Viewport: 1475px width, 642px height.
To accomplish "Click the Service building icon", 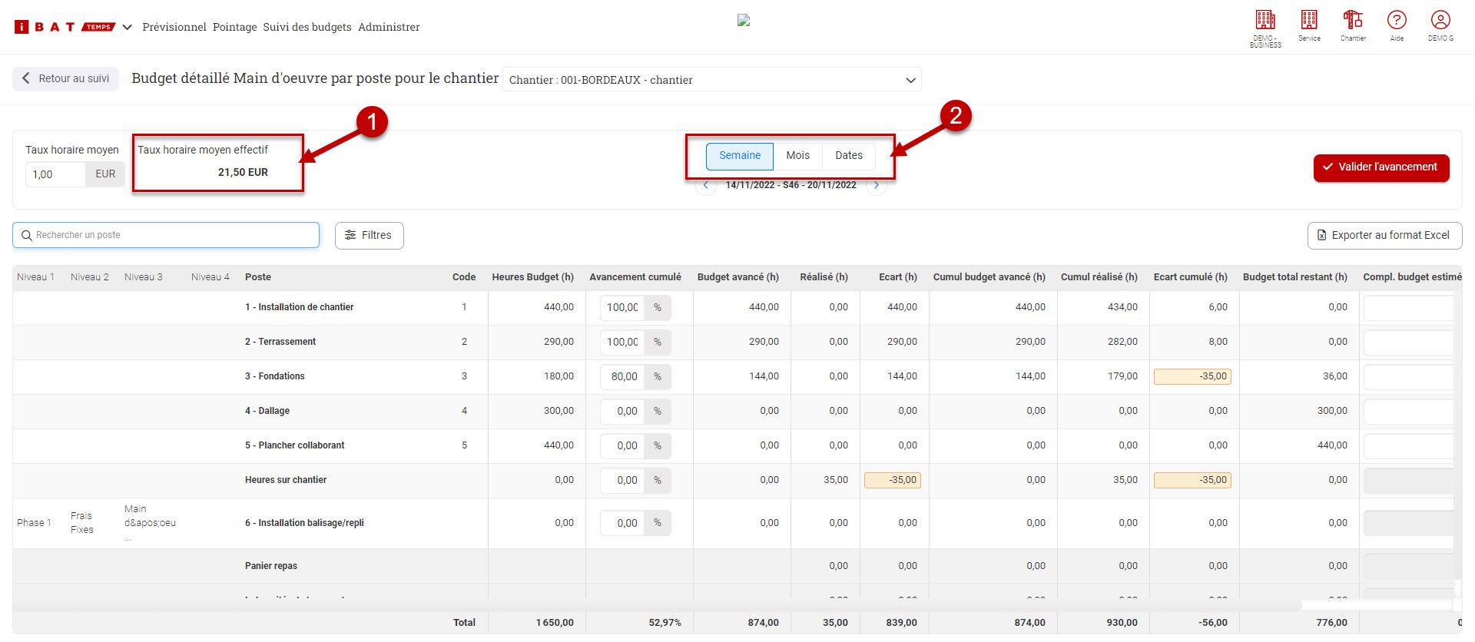I will 1309,21.
